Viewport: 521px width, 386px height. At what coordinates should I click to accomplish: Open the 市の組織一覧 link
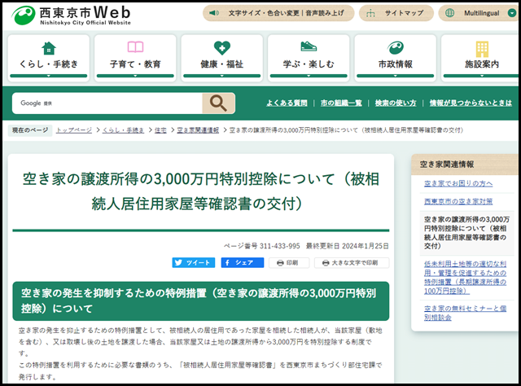(x=341, y=103)
